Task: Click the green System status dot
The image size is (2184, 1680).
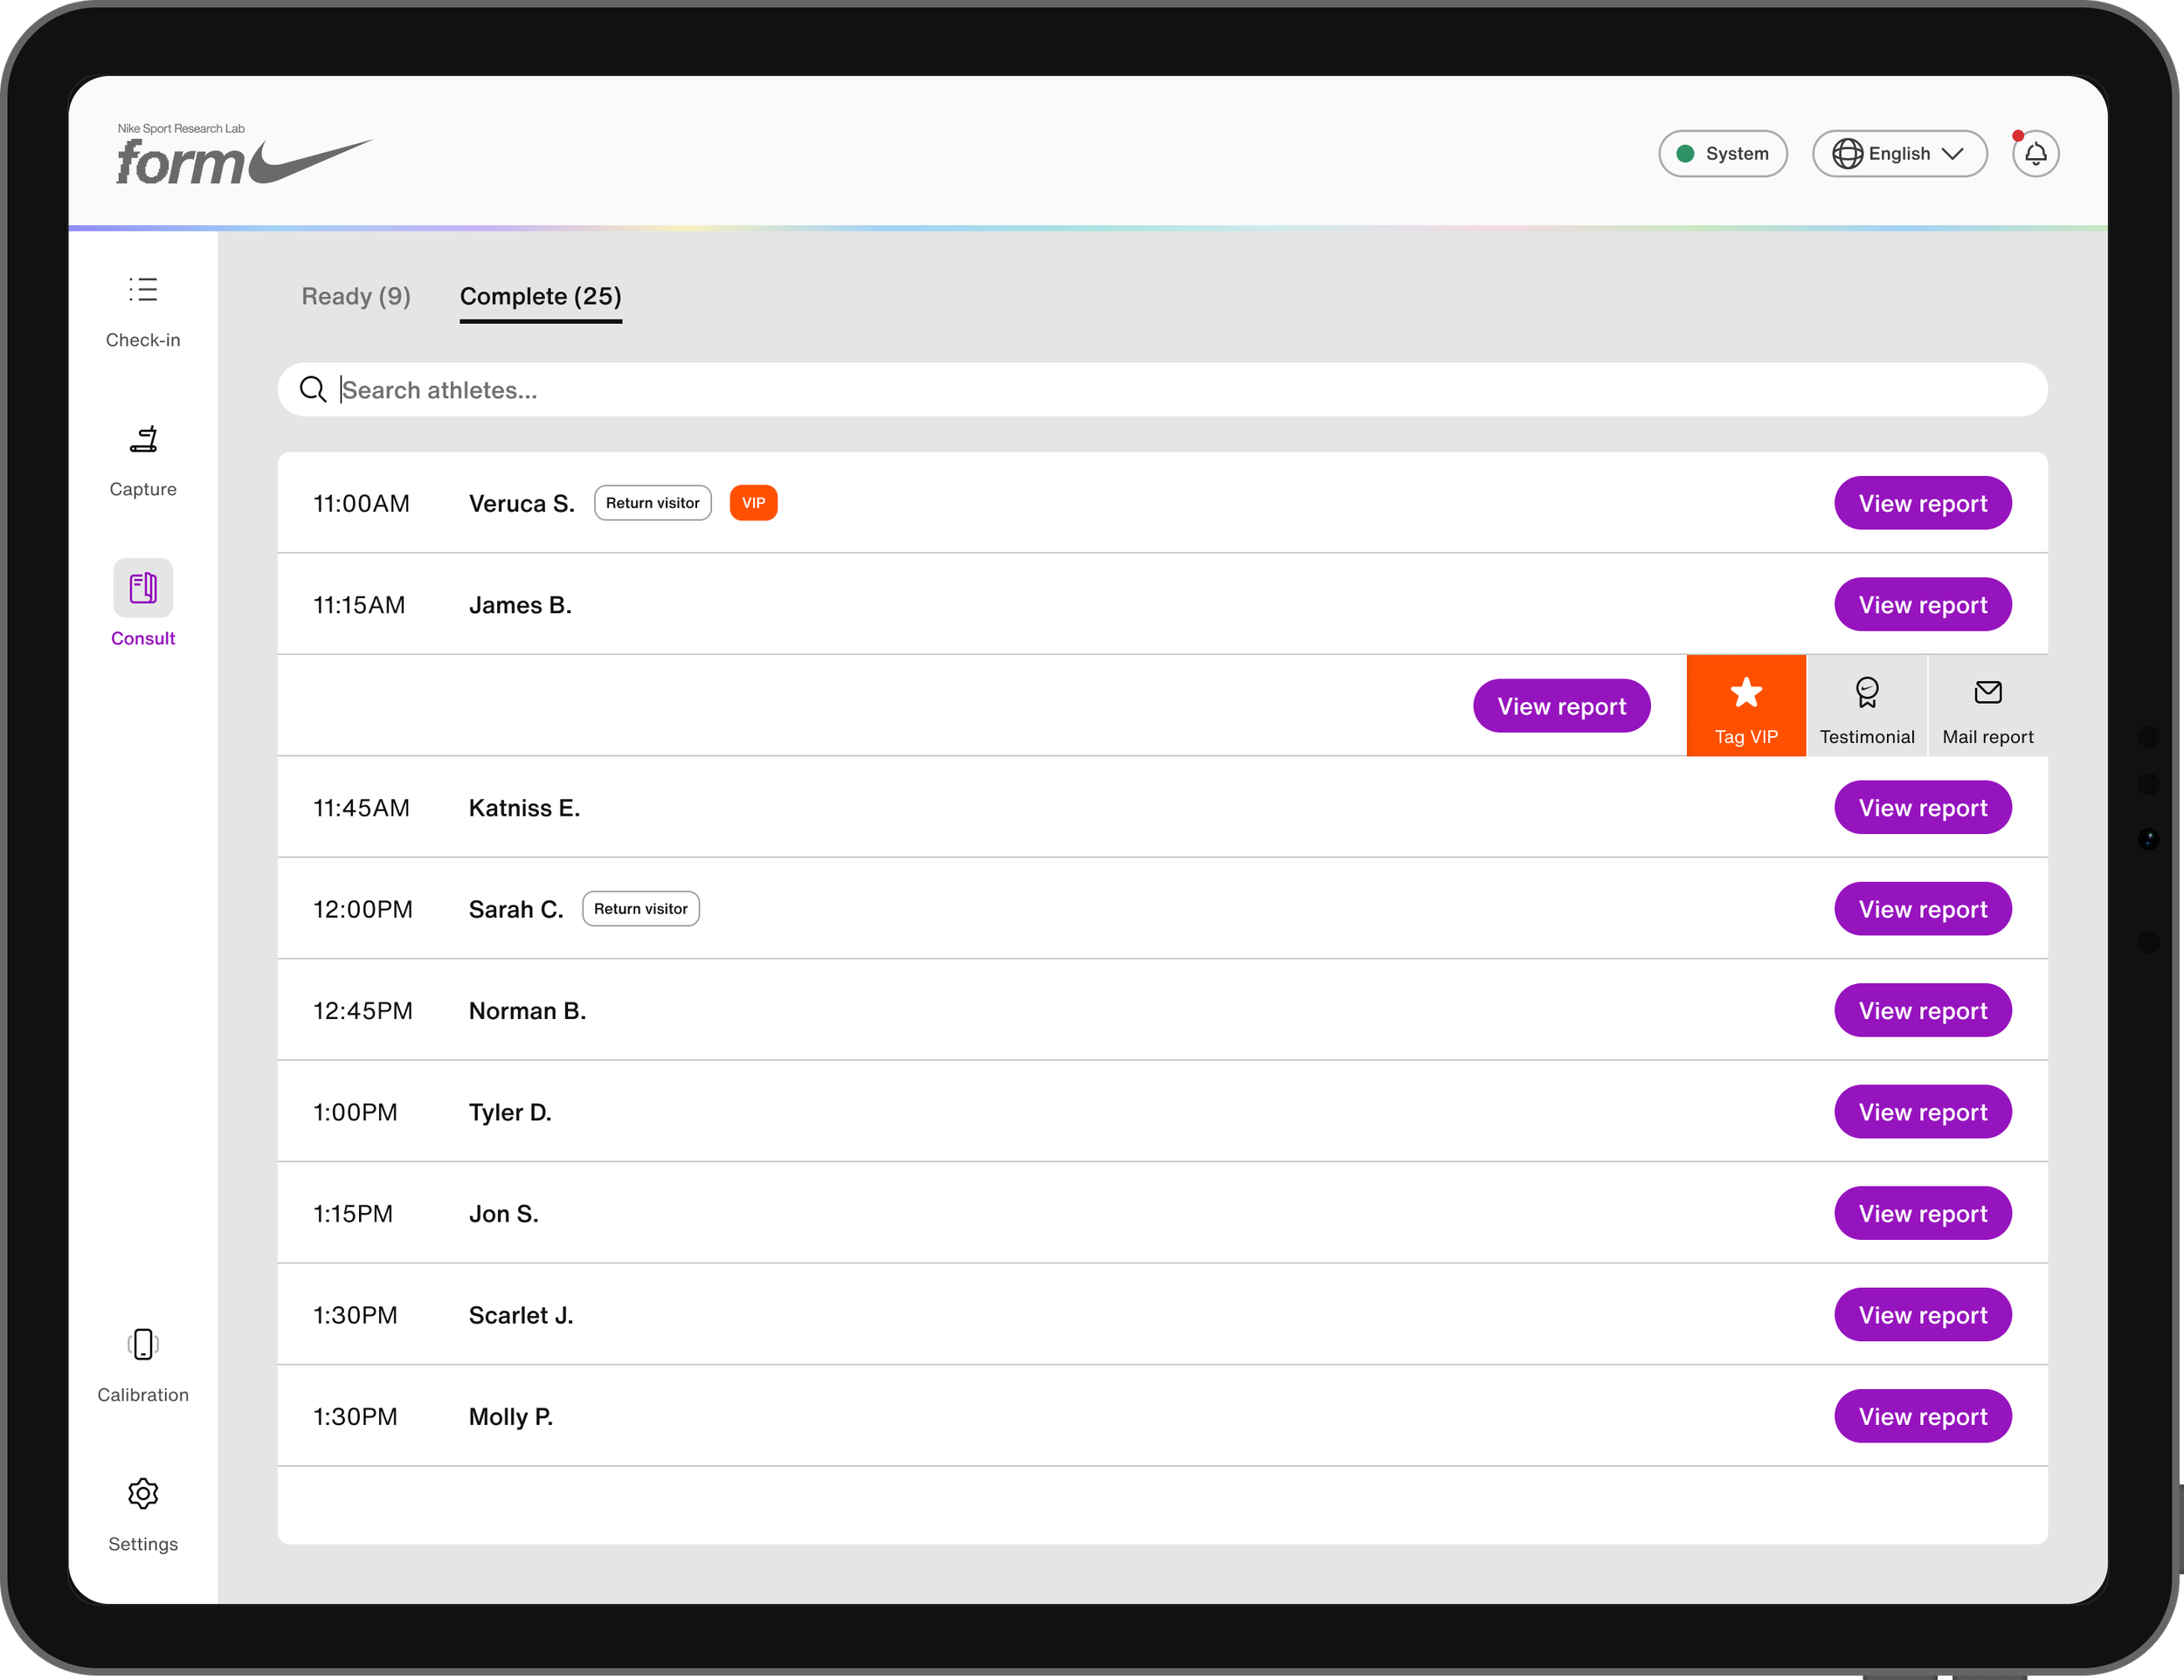Action: coord(1685,154)
